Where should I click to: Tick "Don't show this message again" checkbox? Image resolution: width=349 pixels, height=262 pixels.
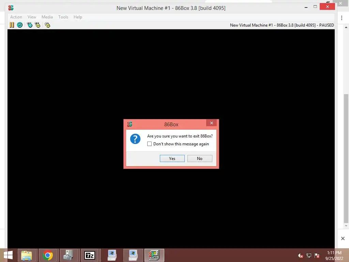point(149,144)
